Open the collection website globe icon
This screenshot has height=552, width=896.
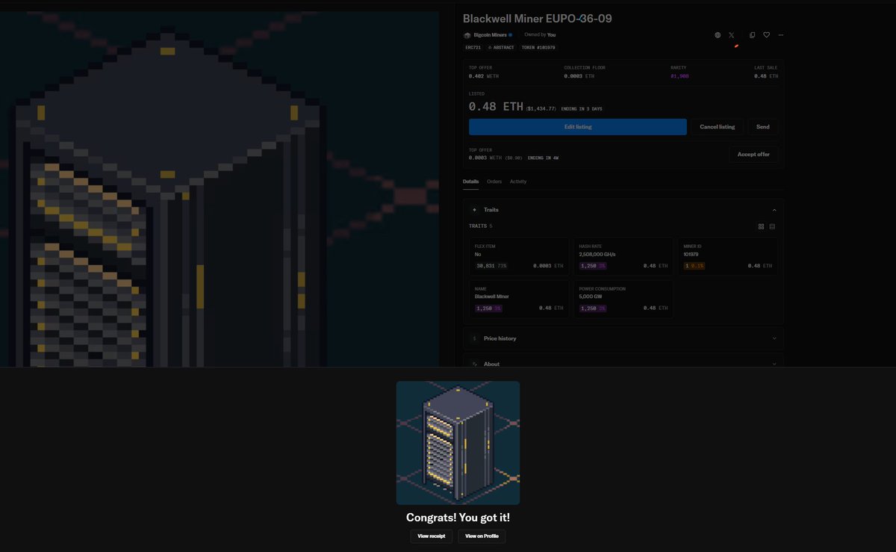click(x=717, y=34)
